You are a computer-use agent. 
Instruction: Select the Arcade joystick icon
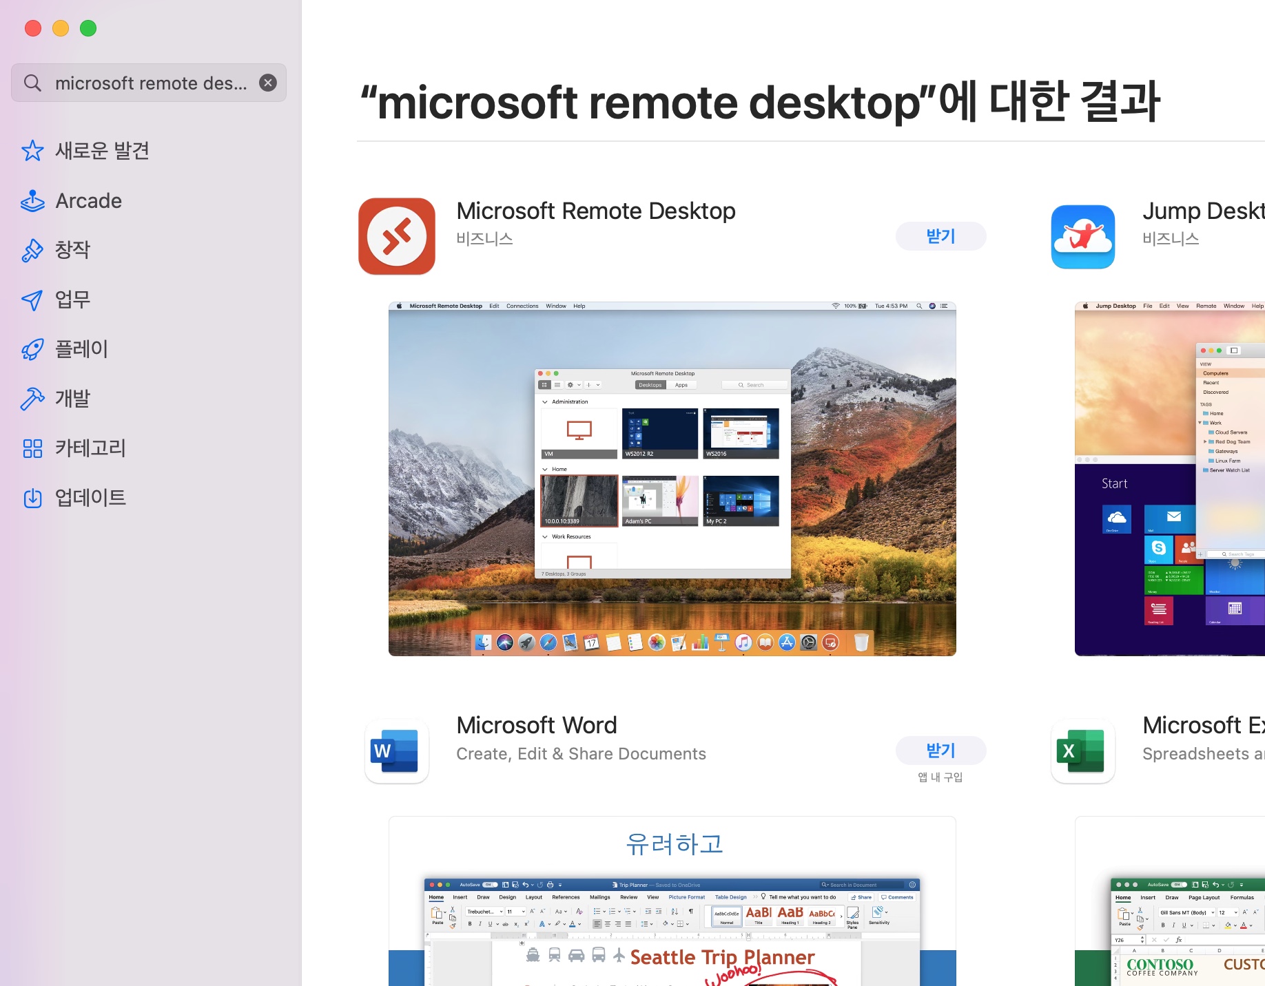(32, 201)
